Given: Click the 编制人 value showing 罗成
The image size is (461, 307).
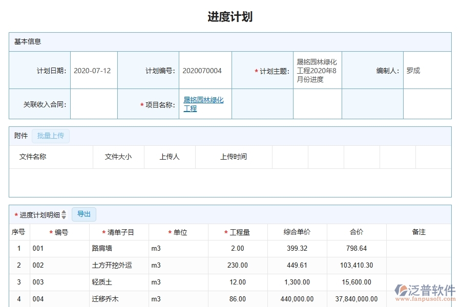Looking at the screenshot, I should point(414,71).
